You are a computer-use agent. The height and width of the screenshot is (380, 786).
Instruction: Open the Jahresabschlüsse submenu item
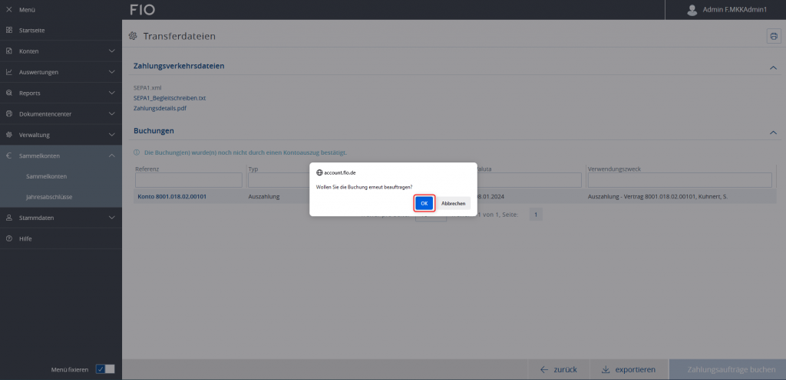click(49, 197)
